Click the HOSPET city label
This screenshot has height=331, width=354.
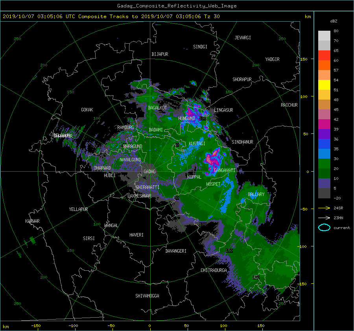pyautogui.click(x=213, y=184)
